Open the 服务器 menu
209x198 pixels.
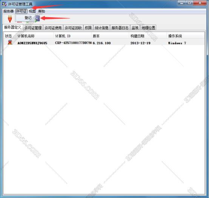[x=9, y=11]
